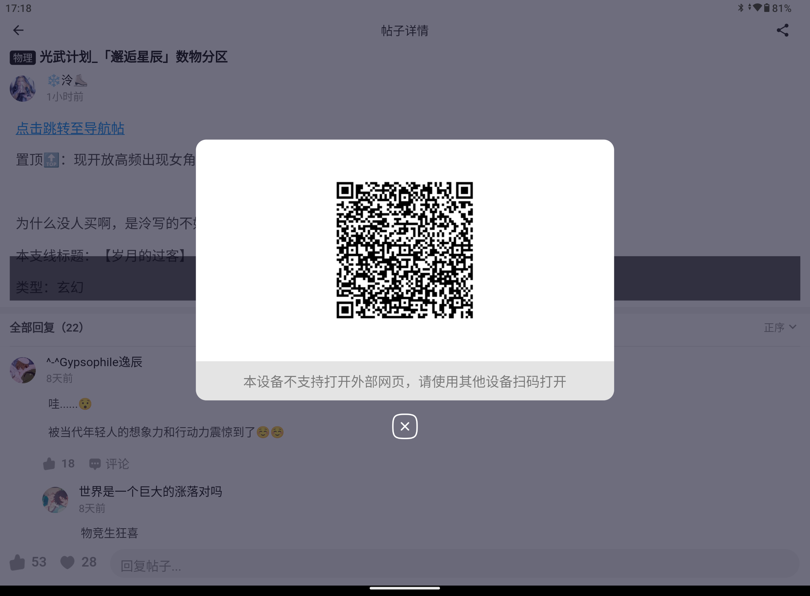Screen dimensions: 810x596
Task: Tap the 1小时前 post timestamp
Action: tap(65, 97)
